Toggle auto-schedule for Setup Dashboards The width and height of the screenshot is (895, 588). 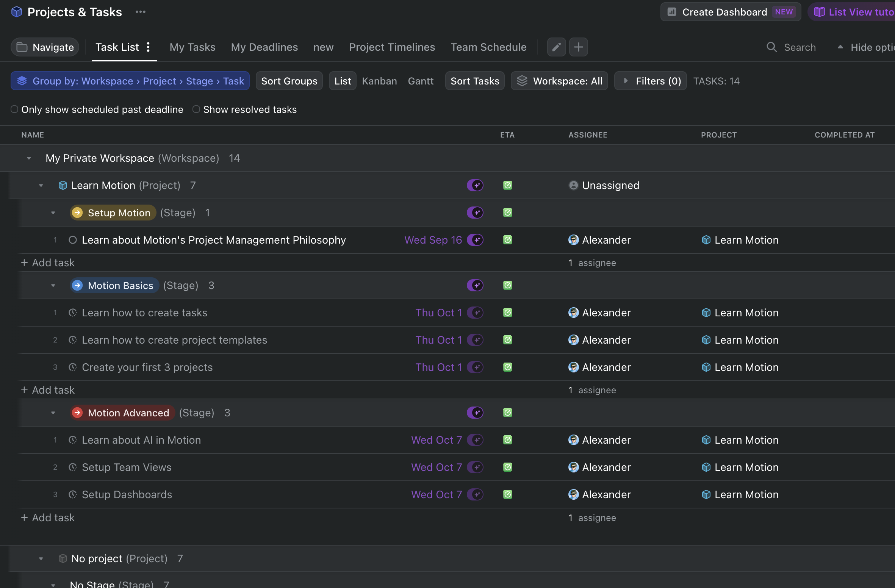click(475, 494)
